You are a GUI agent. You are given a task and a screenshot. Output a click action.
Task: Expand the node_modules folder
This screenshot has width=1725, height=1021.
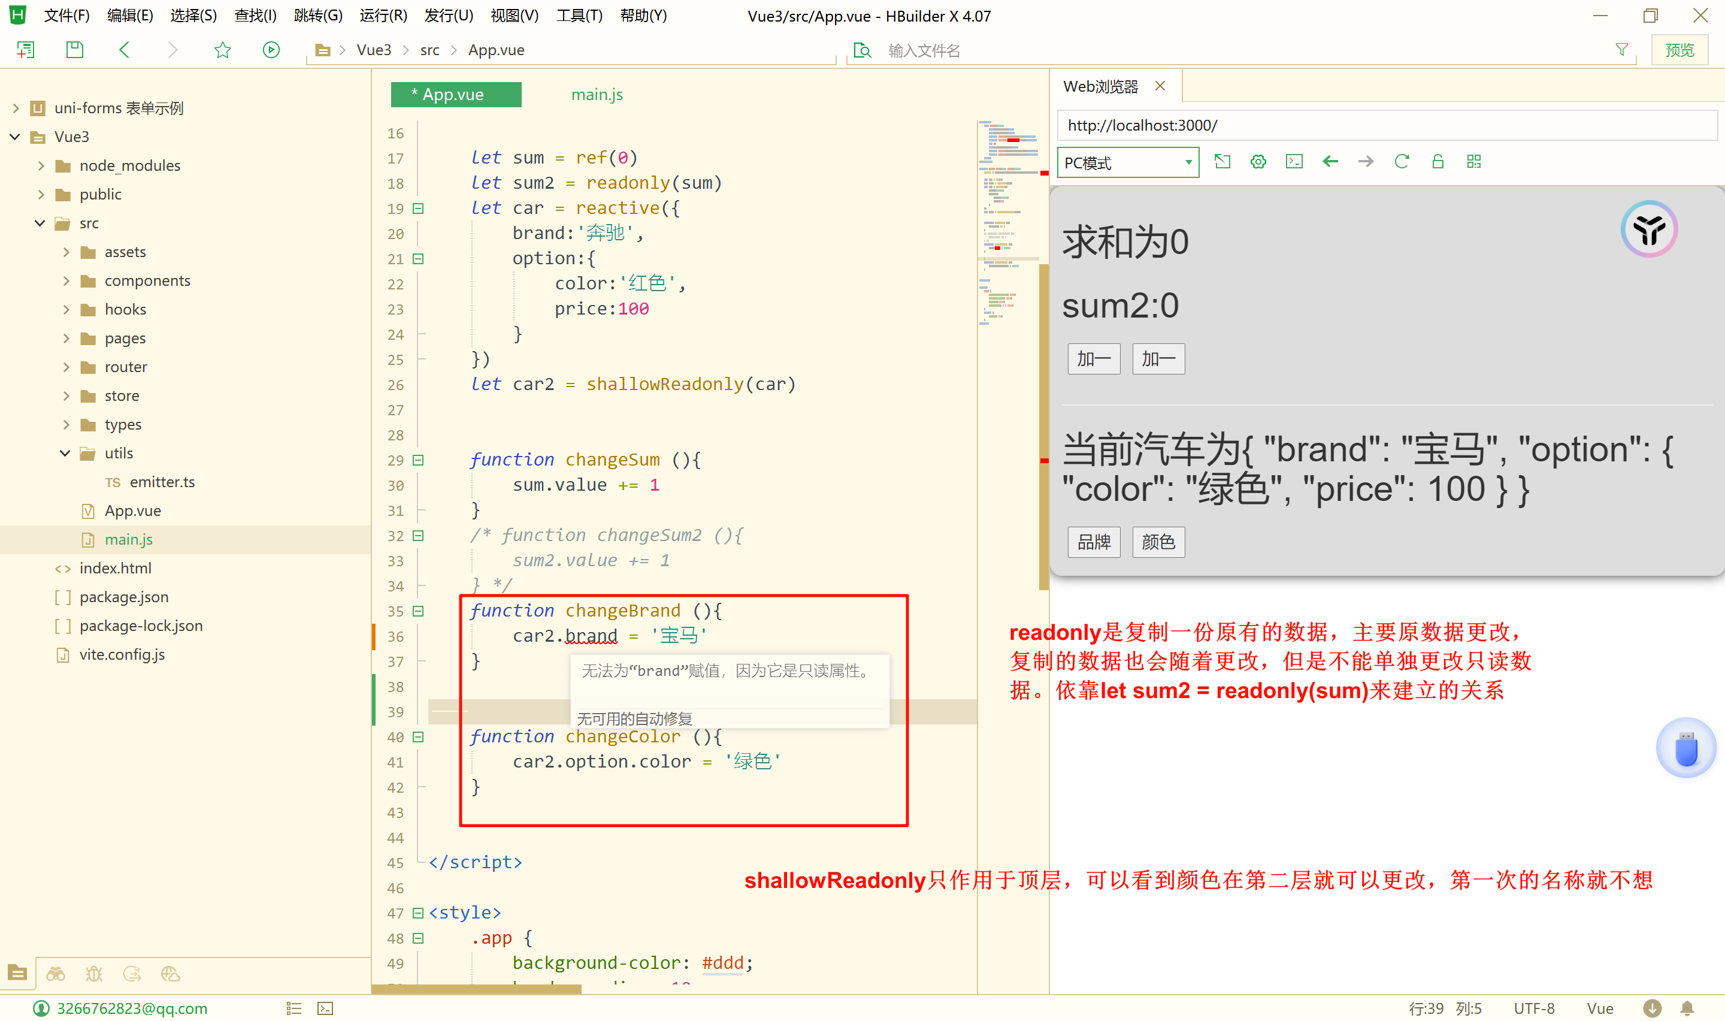[x=41, y=166]
